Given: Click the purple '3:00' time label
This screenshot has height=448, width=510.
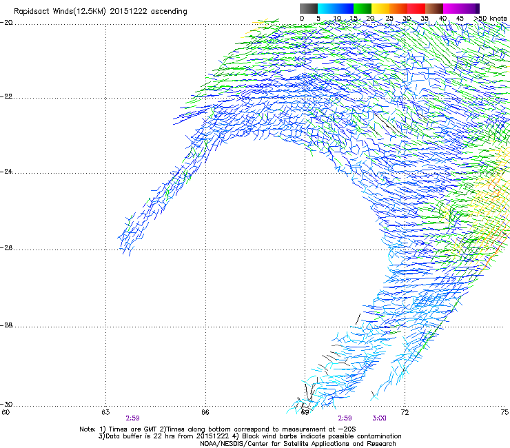Looking at the screenshot, I should point(379,418).
